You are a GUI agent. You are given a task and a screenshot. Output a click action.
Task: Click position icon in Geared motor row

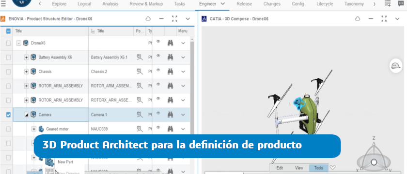coord(140,129)
